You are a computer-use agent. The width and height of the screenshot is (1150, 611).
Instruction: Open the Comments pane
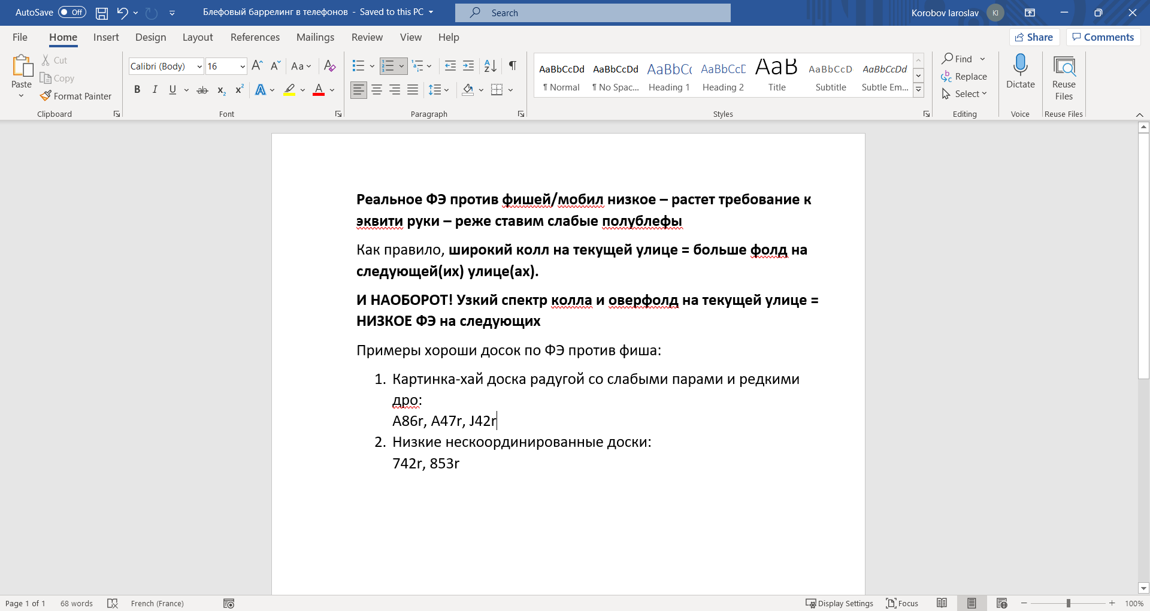1103,37
